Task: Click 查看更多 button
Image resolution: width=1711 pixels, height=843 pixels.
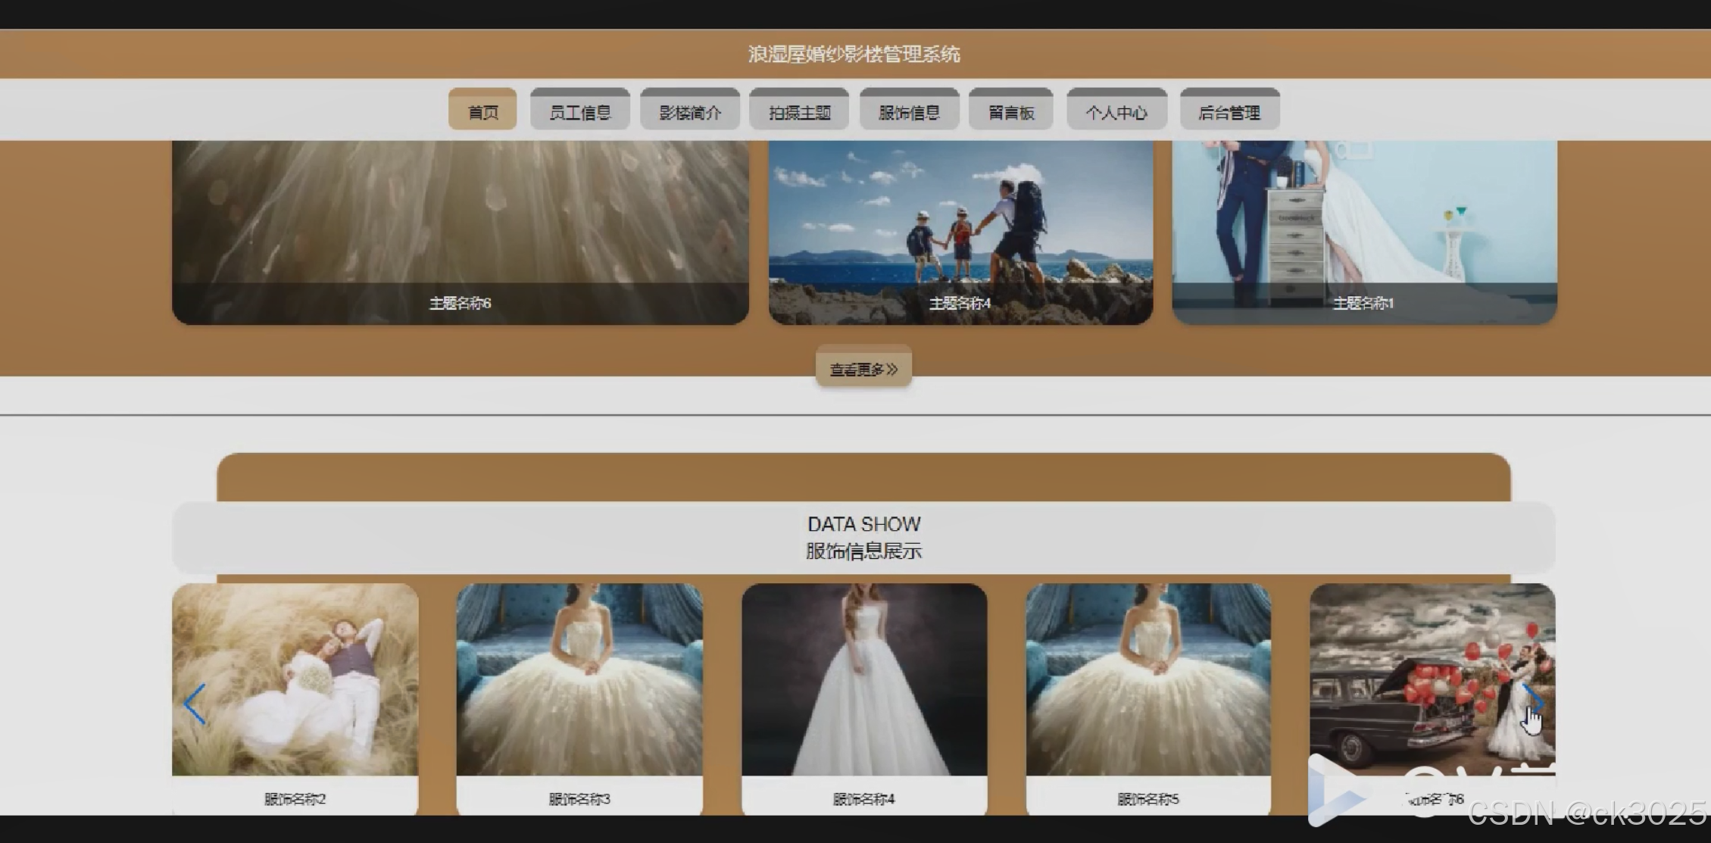Action: [x=863, y=369]
